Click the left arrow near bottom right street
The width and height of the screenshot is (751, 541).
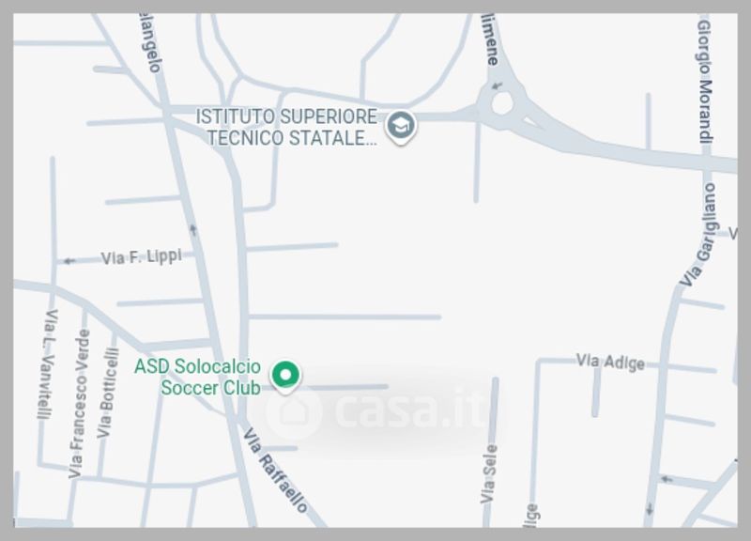[667, 479]
